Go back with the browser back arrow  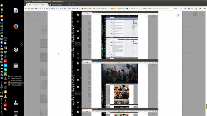pyautogui.click(x=127, y=9)
